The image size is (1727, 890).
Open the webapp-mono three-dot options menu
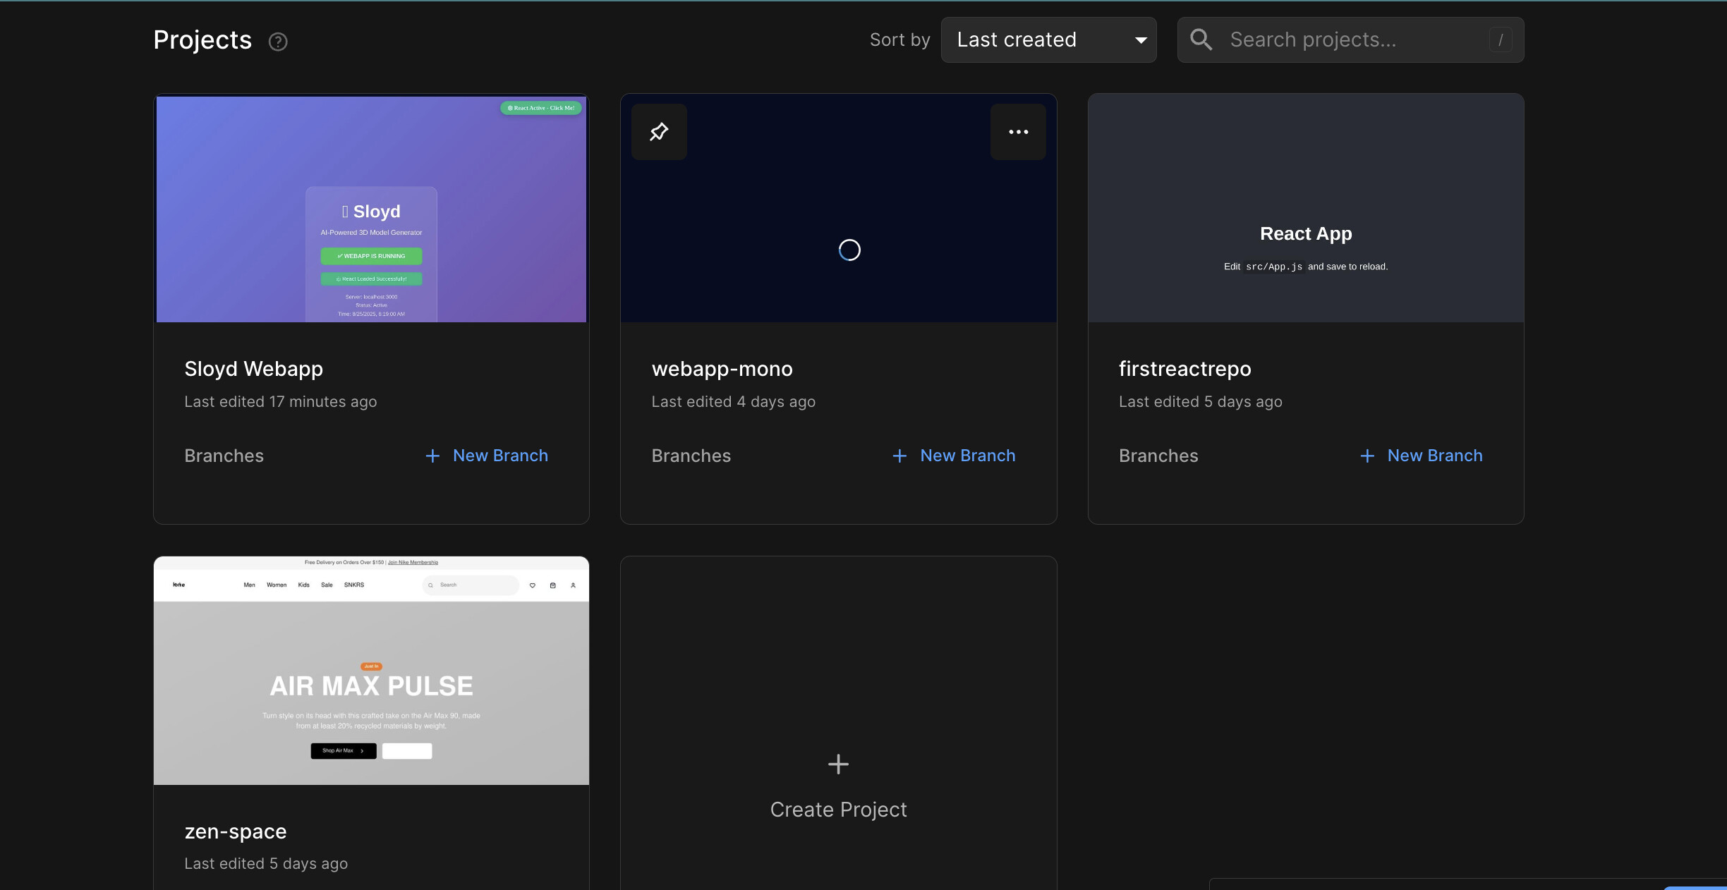[1018, 131]
